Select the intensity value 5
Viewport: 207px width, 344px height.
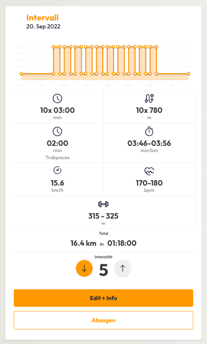click(103, 270)
